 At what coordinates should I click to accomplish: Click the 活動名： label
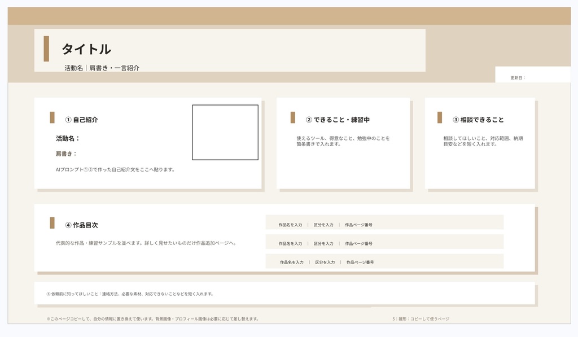coord(68,139)
